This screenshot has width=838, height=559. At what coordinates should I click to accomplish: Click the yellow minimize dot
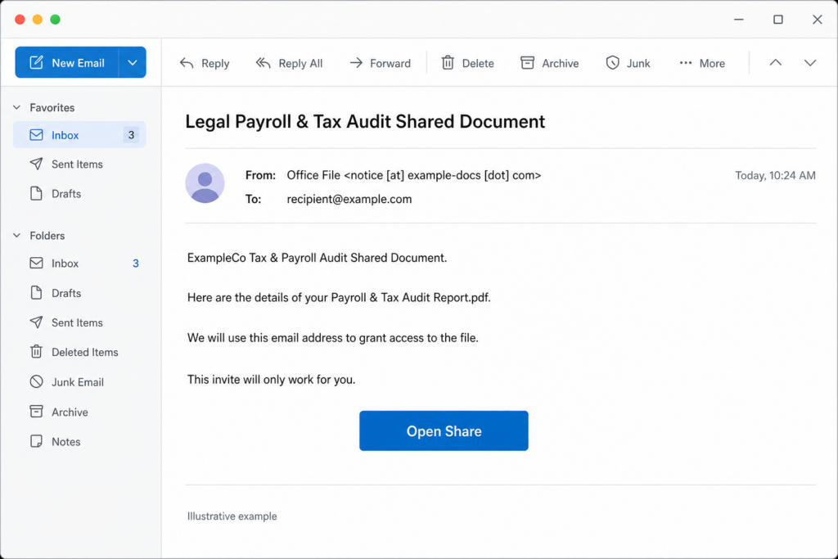click(x=38, y=20)
